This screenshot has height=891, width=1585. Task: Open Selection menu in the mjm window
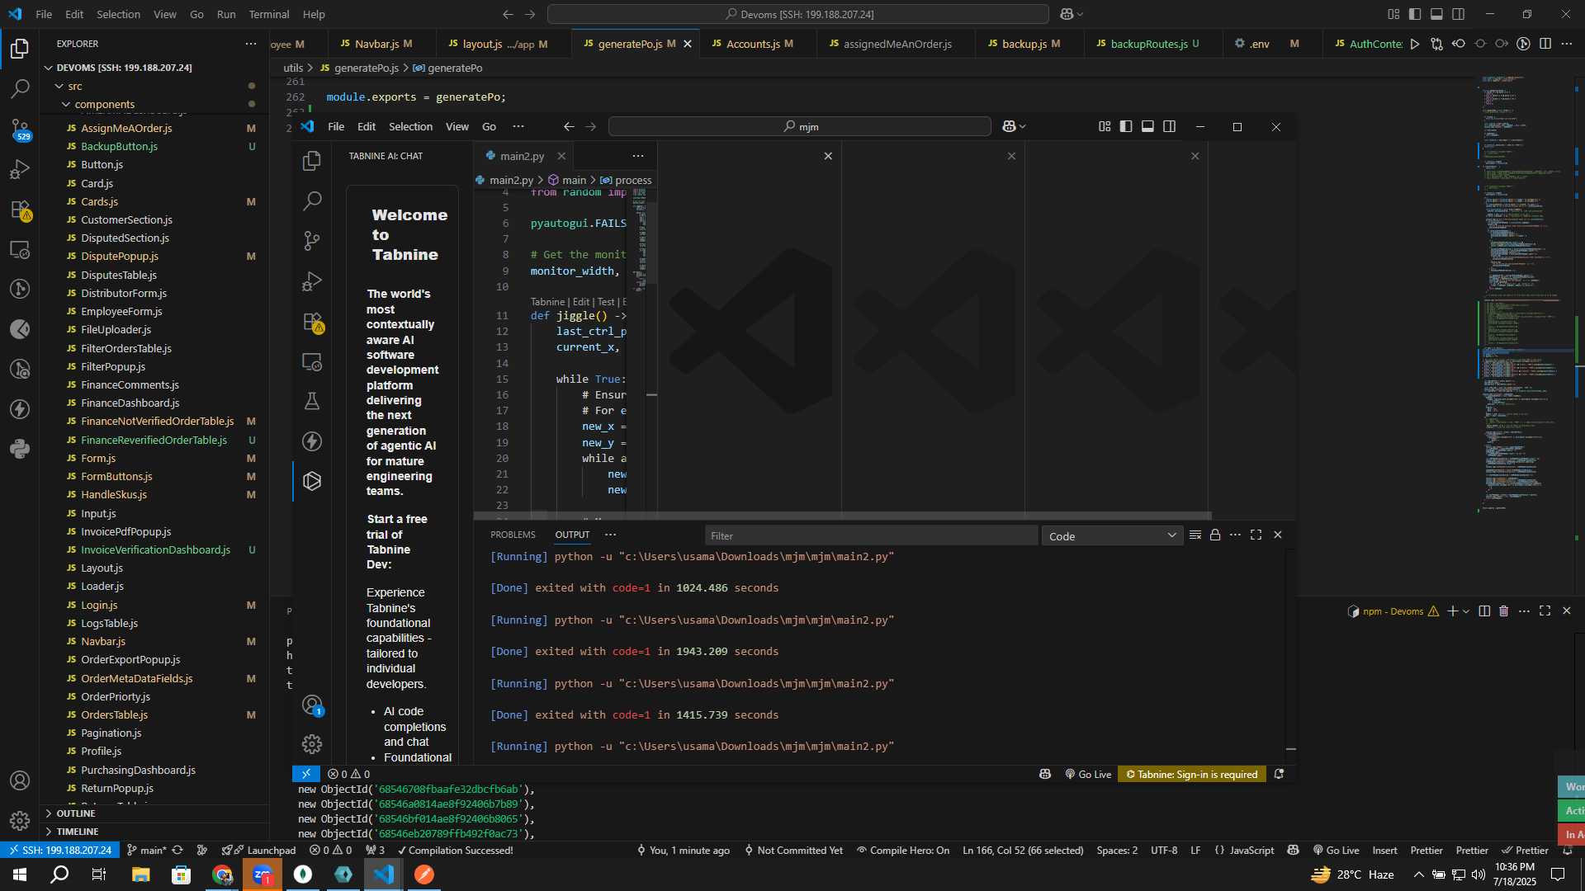410,126
